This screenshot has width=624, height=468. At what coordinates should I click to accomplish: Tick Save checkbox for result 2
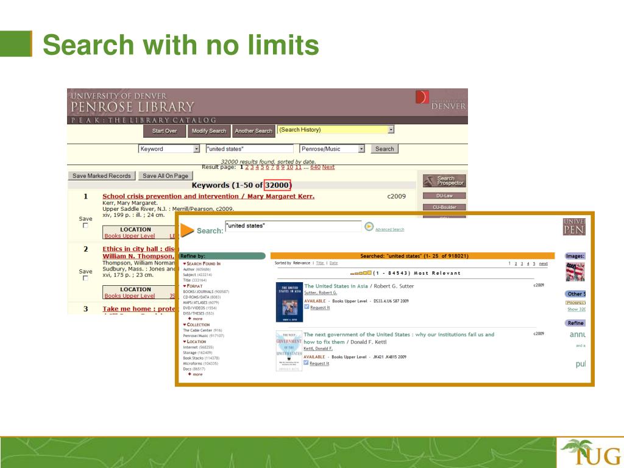tap(85, 278)
